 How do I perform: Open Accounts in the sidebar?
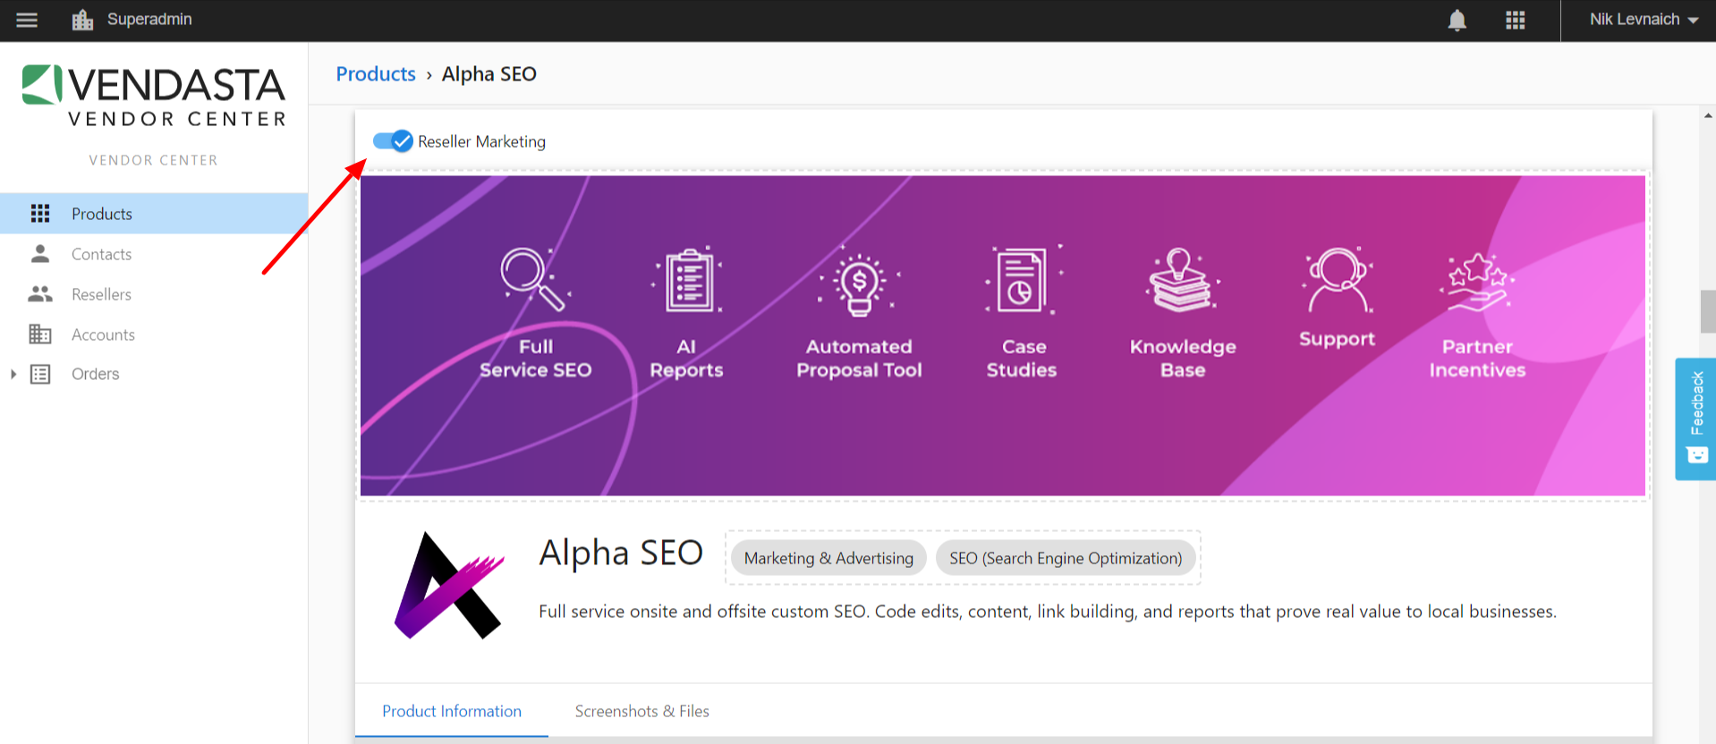154,334
